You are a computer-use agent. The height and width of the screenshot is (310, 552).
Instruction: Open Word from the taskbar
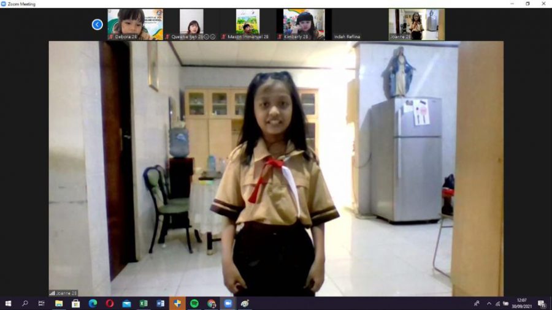161,303
